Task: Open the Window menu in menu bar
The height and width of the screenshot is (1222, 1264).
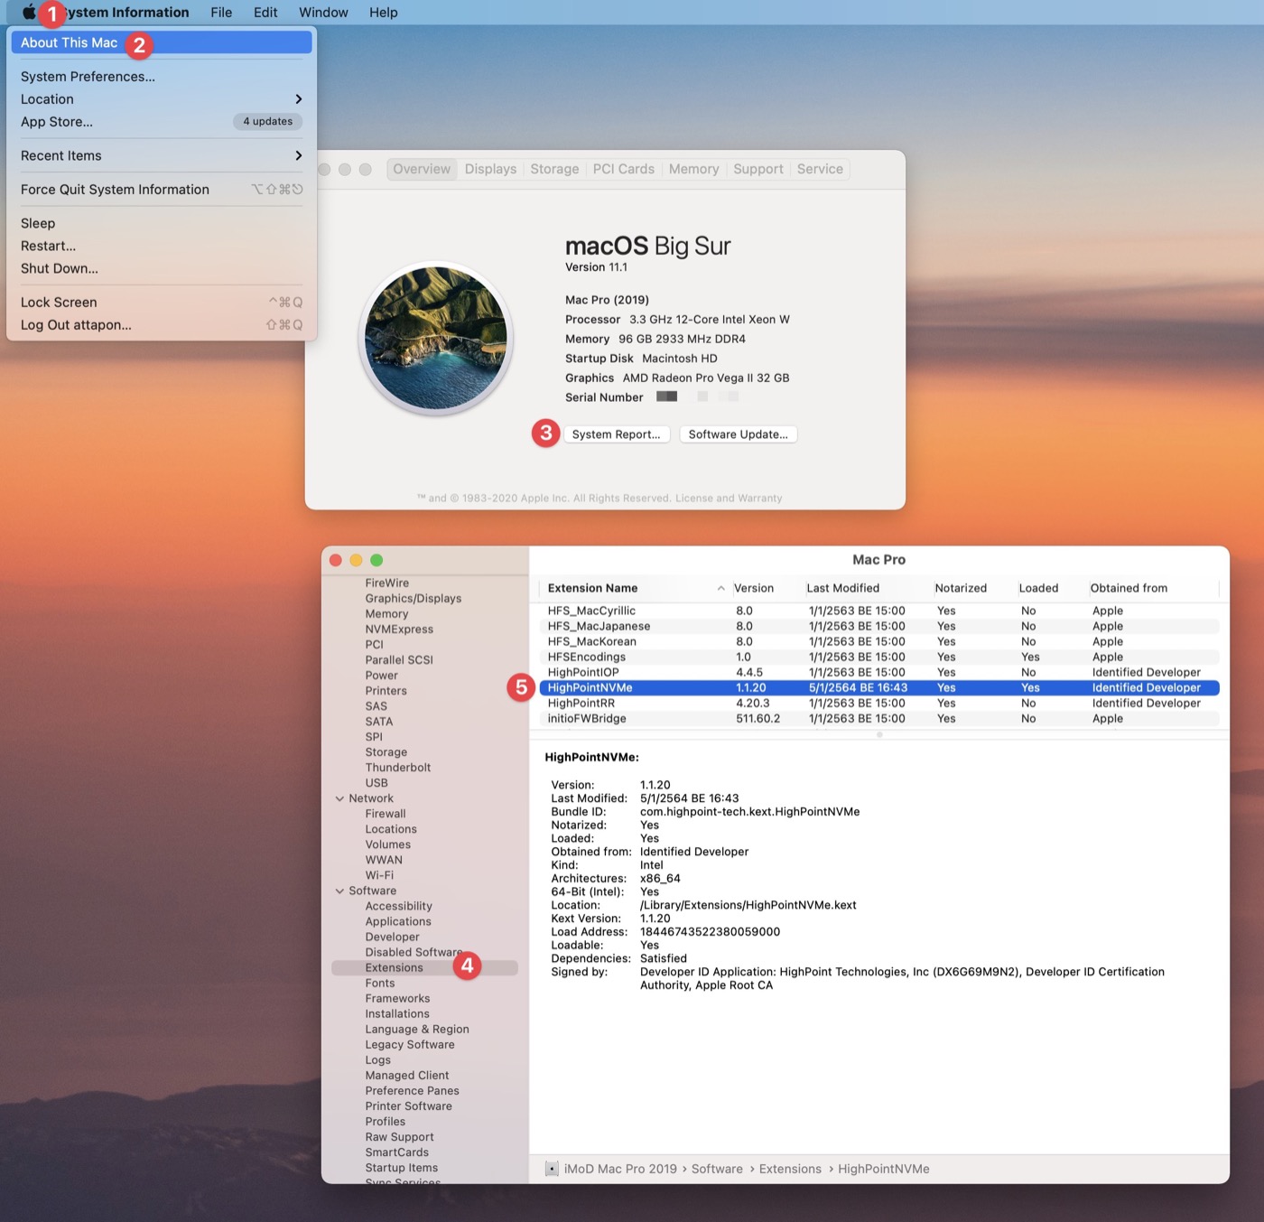Action: click(323, 12)
